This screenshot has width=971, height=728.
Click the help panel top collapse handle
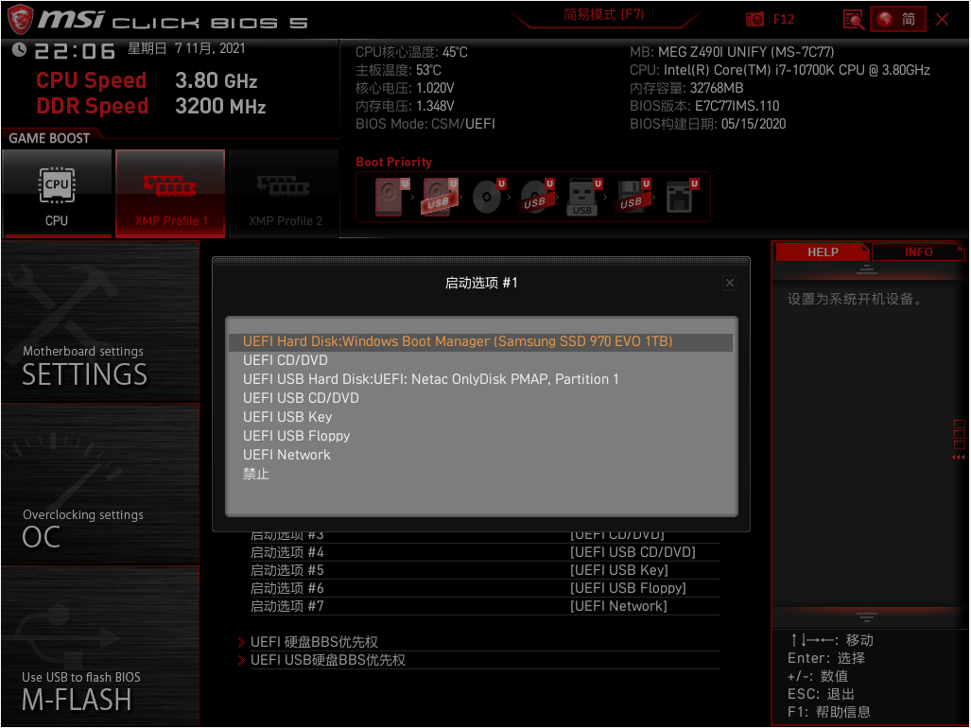[866, 269]
